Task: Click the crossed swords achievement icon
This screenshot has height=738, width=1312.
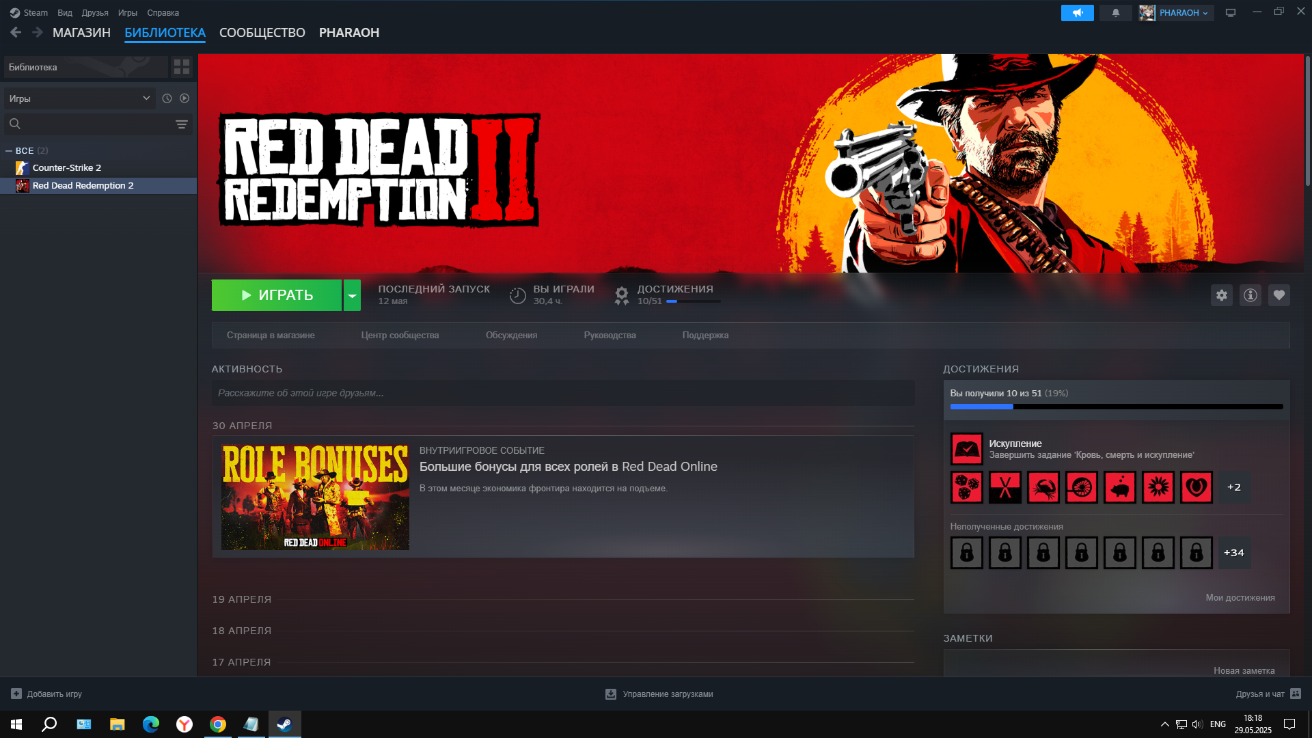Action: pyautogui.click(x=1005, y=487)
